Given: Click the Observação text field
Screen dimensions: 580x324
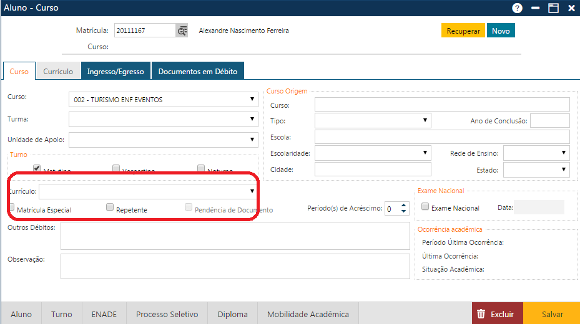Looking at the screenshot, I should (235, 266).
